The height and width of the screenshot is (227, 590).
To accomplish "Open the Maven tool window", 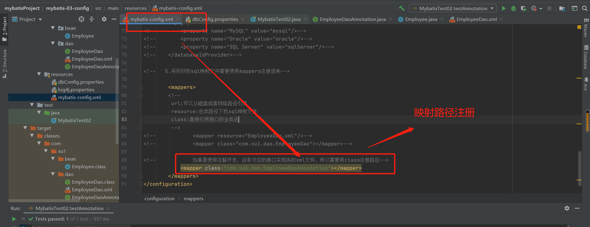I will pyautogui.click(x=586, y=28).
